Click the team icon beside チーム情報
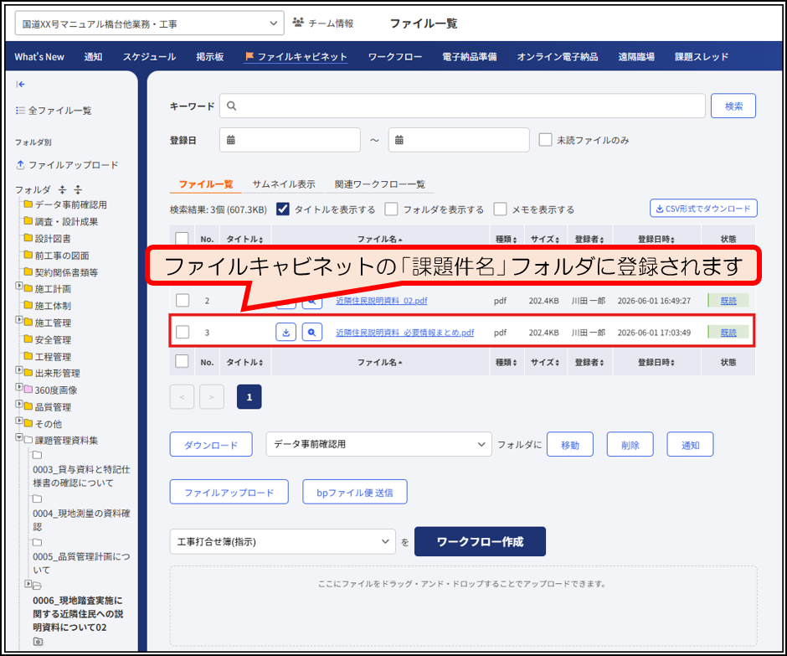 [x=298, y=23]
